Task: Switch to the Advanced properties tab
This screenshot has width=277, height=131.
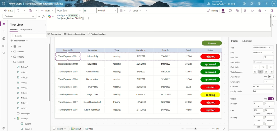Action: point(247,41)
